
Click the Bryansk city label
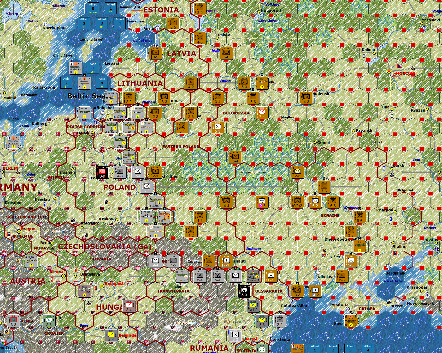(x=364, y=131)
